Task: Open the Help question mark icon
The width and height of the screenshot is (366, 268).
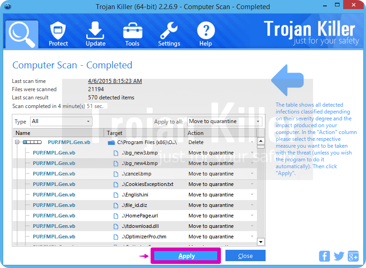Action: click(x=205, y=34)
